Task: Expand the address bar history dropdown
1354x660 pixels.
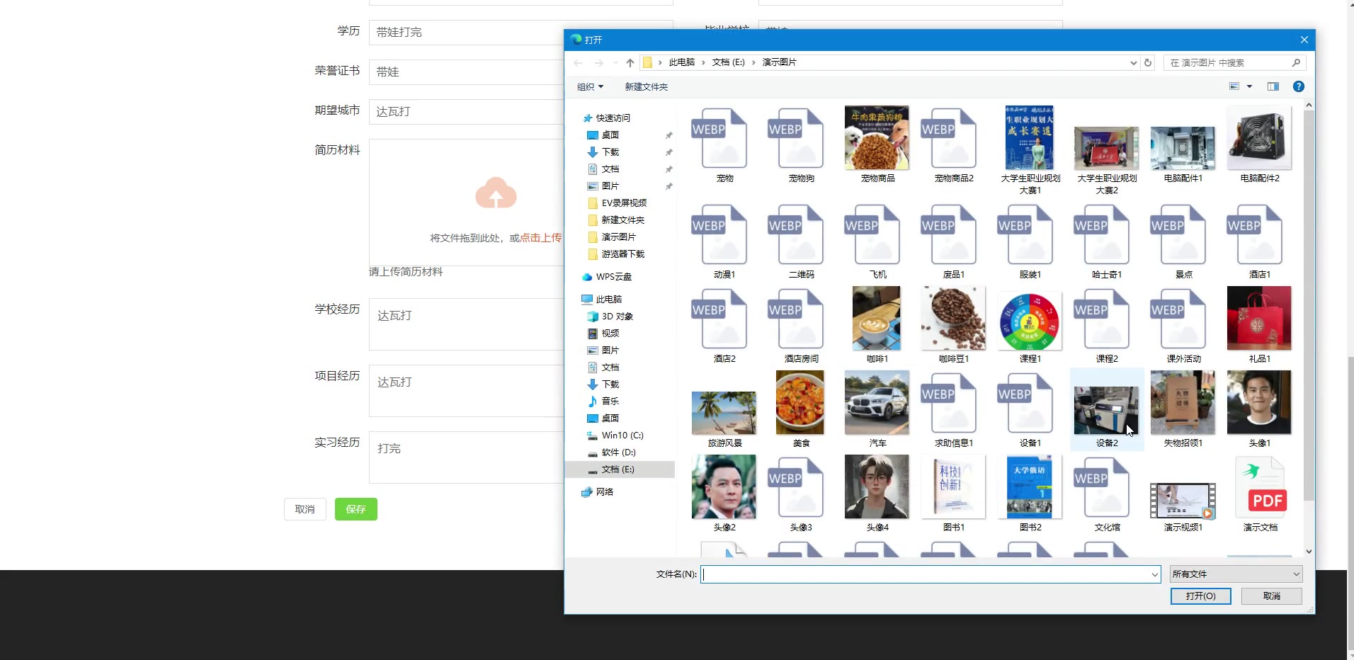Action: tap(1133, 62)
